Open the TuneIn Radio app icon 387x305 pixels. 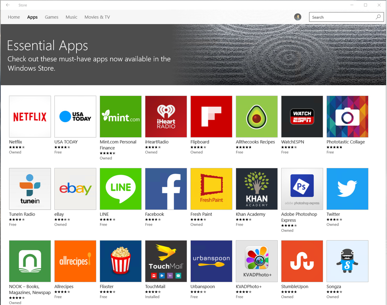point(30,189)
